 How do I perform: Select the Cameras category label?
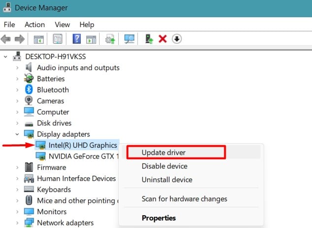pyautogui.click(x=51, y=101)
